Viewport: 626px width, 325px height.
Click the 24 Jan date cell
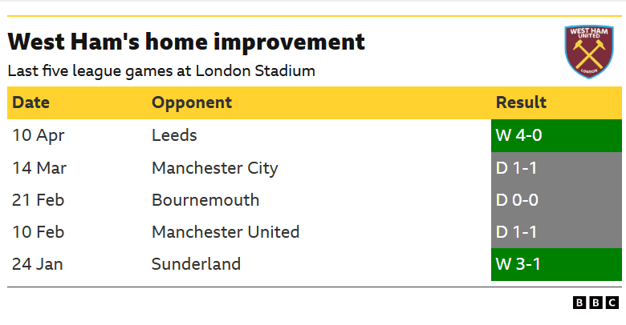coord(39,264)
